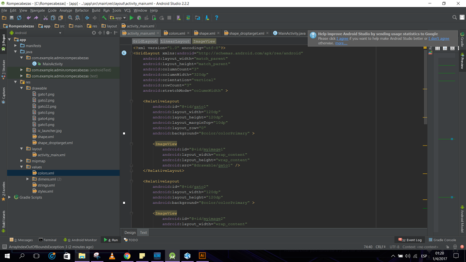Image resolution: width=466 pixels, height=262 pixels.
Task: Click Sync Project with Gradle icon
Action: 188,18
